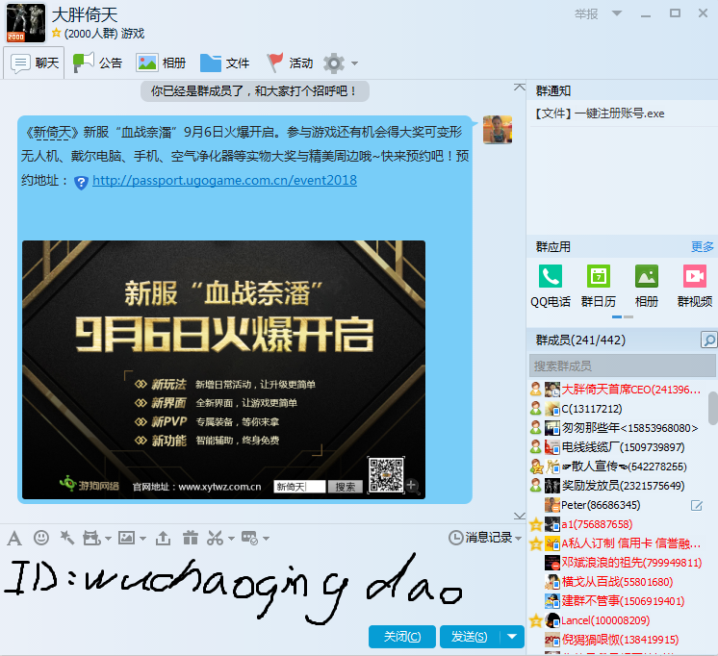Image resolution: width=718 pixels, height=656 pixels.
Task: Open the passport.ugogame.com.cn/event2018 link
Action: [224, 181]
